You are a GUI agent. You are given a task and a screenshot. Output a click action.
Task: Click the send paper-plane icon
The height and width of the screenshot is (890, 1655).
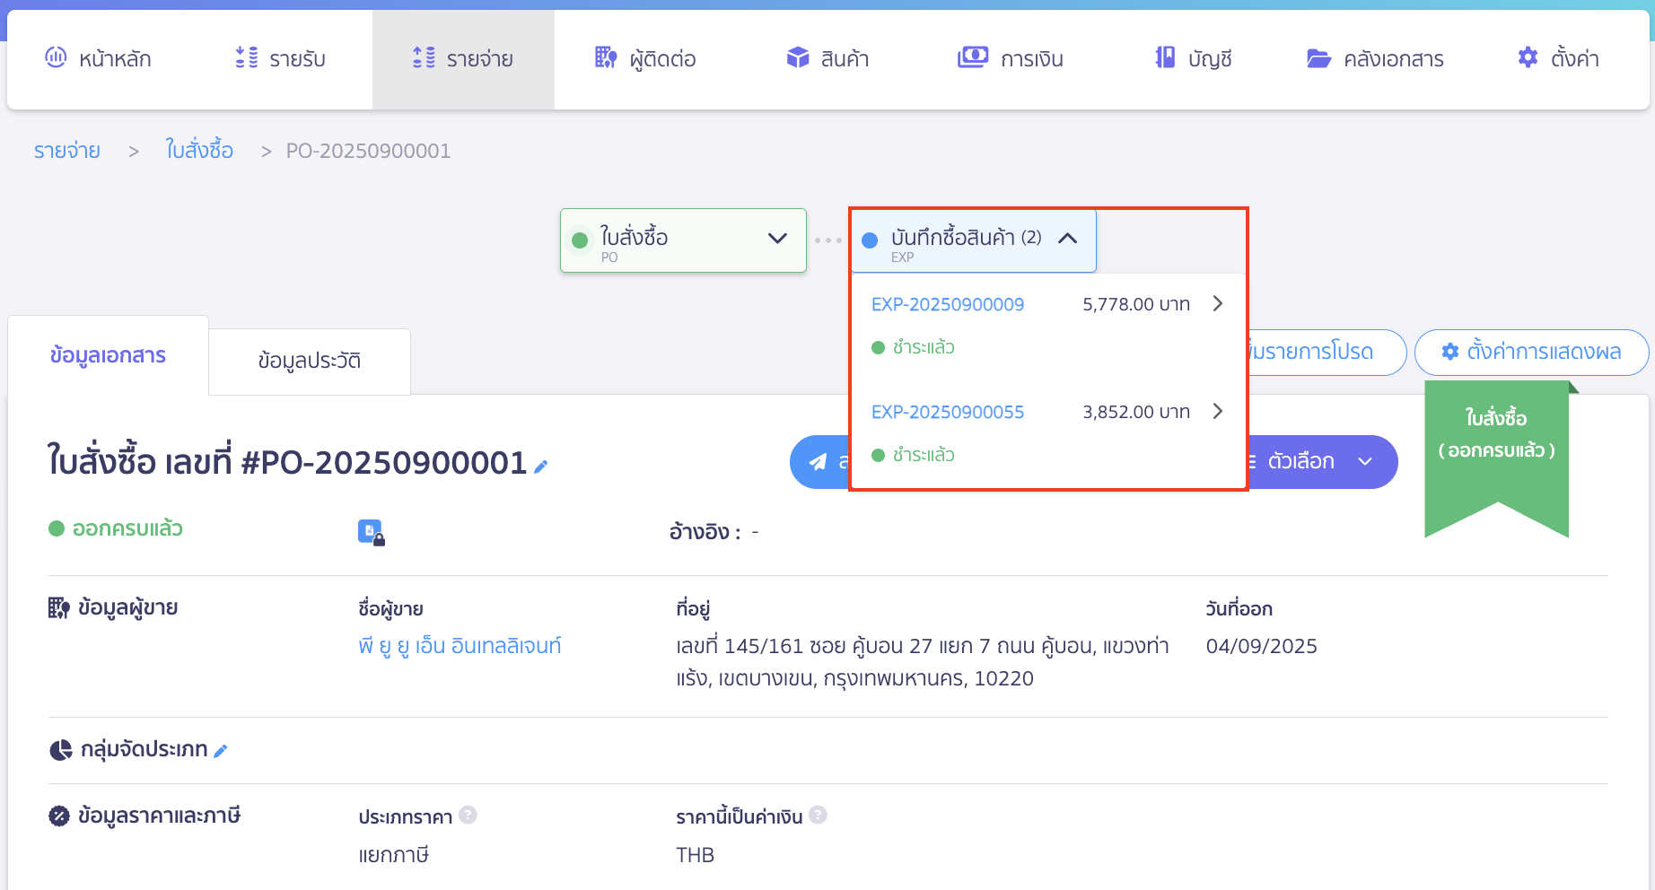coord(819,461)
